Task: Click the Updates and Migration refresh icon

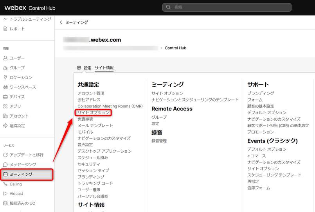Action: point(5,155)
